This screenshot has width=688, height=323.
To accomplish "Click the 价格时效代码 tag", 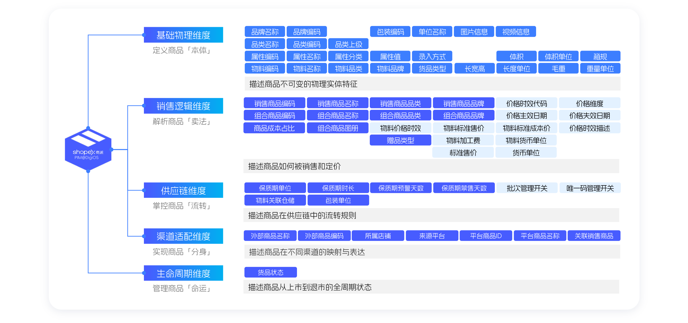I will tap(527, 103).
